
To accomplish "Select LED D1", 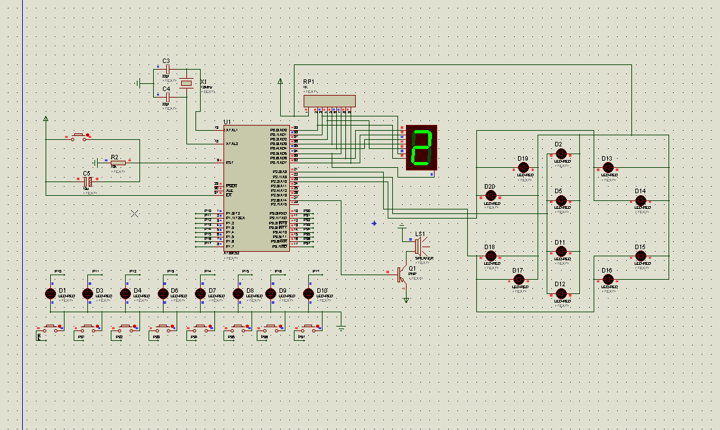I will point(51,294).
